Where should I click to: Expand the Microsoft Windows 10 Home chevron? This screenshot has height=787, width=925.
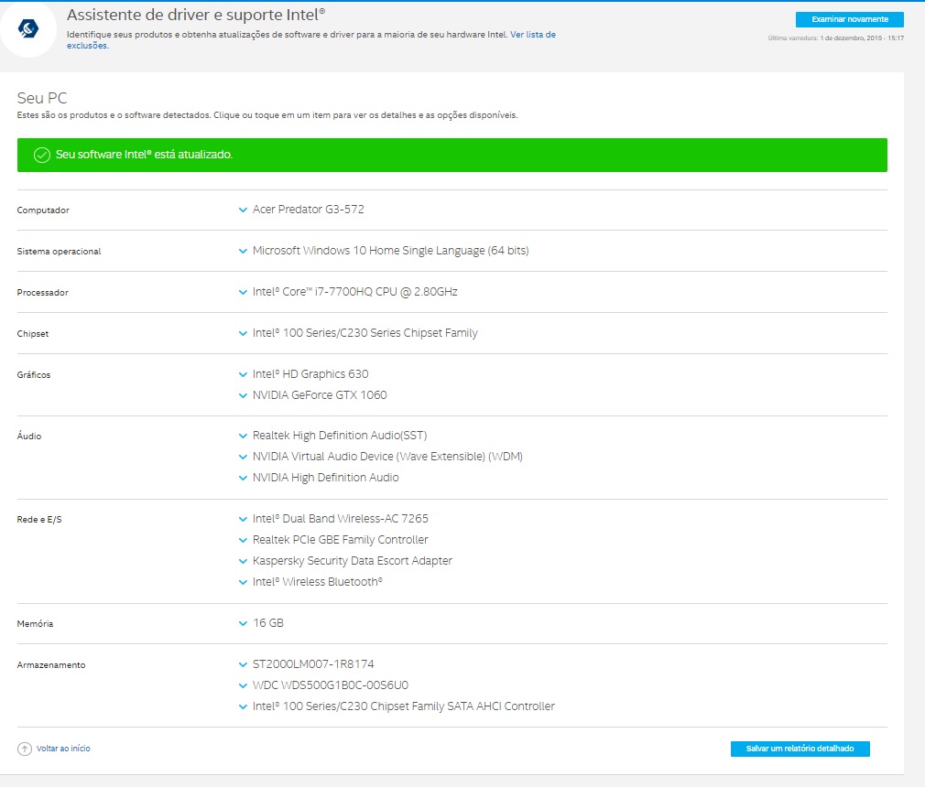(243, 251)
